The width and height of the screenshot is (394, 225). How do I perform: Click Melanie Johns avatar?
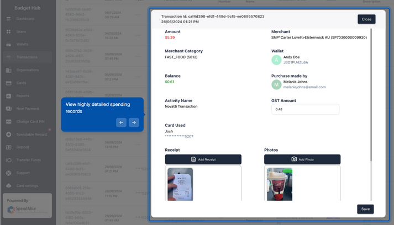pos(276,84)
